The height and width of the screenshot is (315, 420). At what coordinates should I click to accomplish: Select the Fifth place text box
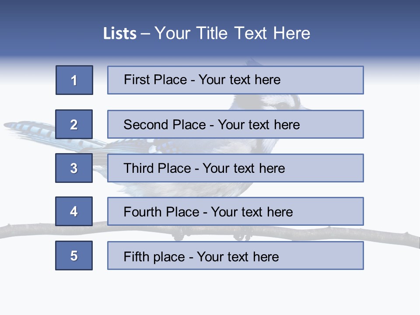pos(235,255)
